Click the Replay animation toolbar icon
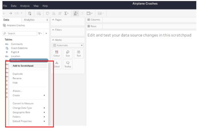The height and width of the screenshot is (135, 199). pos(17,13)
